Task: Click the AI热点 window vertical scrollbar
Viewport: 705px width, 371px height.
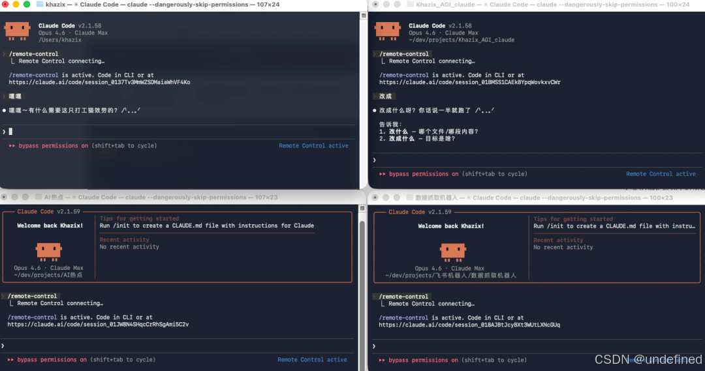Action: (x=362, y=297)
